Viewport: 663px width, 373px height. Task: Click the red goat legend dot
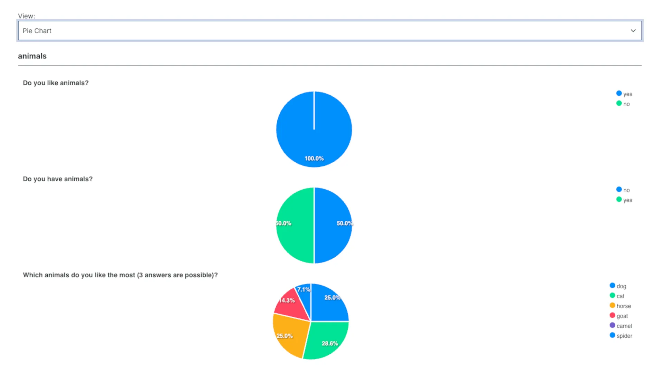click(612, 316)
